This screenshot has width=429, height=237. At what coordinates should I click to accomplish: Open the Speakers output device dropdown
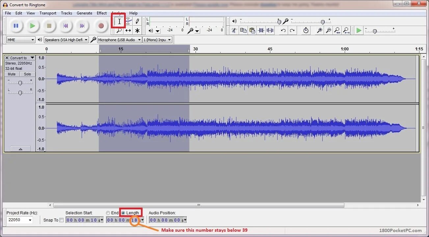pyautogui.click(x=66, y=40)
